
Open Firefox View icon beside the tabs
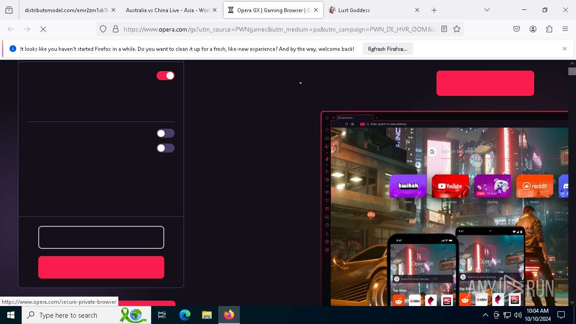(9, 10)
